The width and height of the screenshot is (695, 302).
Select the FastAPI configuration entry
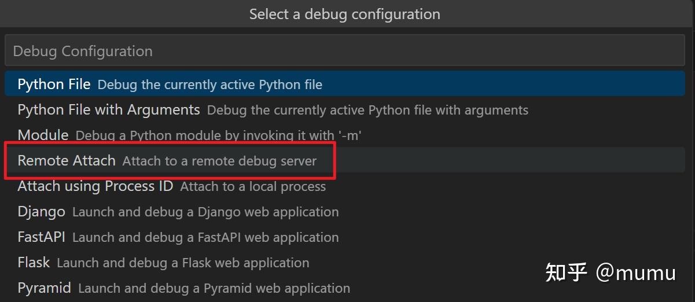[41, 237]
